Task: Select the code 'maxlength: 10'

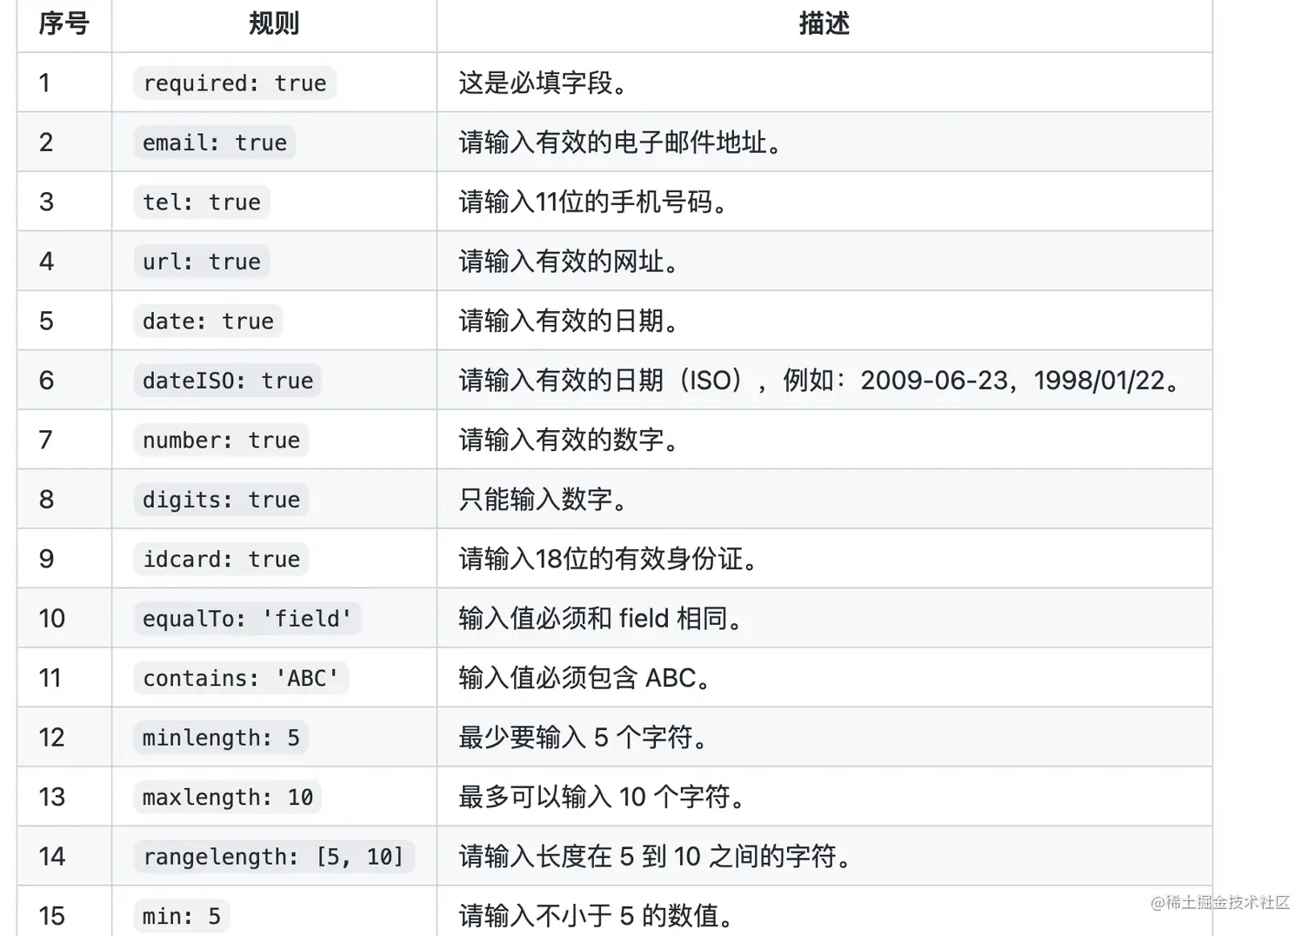Action: (x=228, y=797)
